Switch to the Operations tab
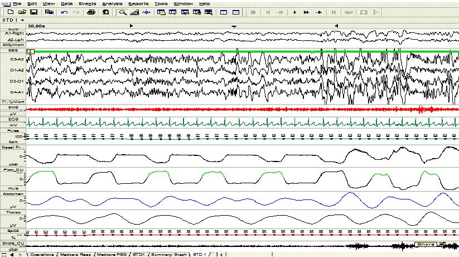 point(42,255)
